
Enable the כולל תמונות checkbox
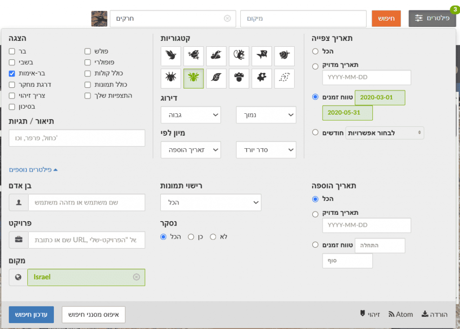pos(88,84)
